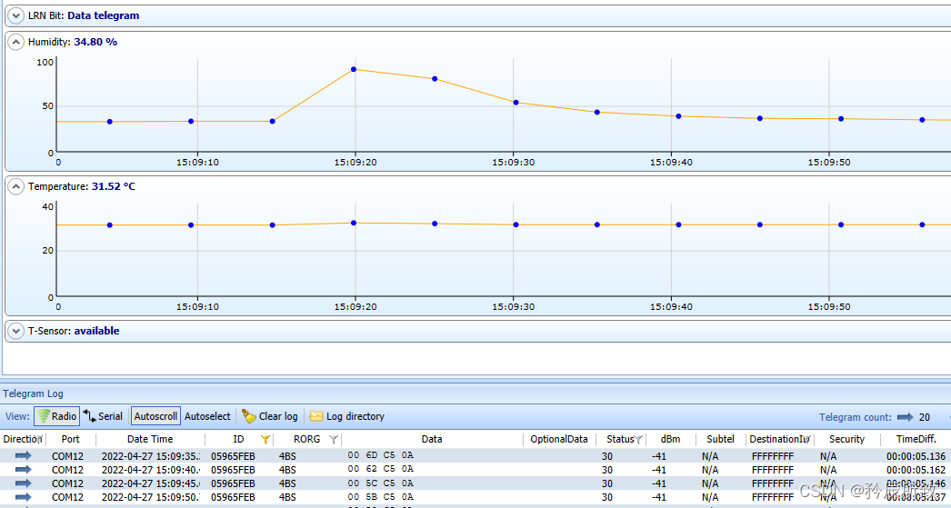
Task: Open active filter on ID column
Action: pyautogui.click(x=265, y=440)
